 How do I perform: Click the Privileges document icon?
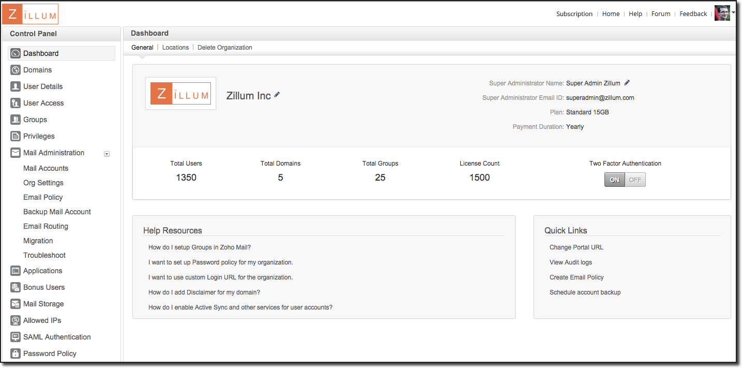coord(16,136)
